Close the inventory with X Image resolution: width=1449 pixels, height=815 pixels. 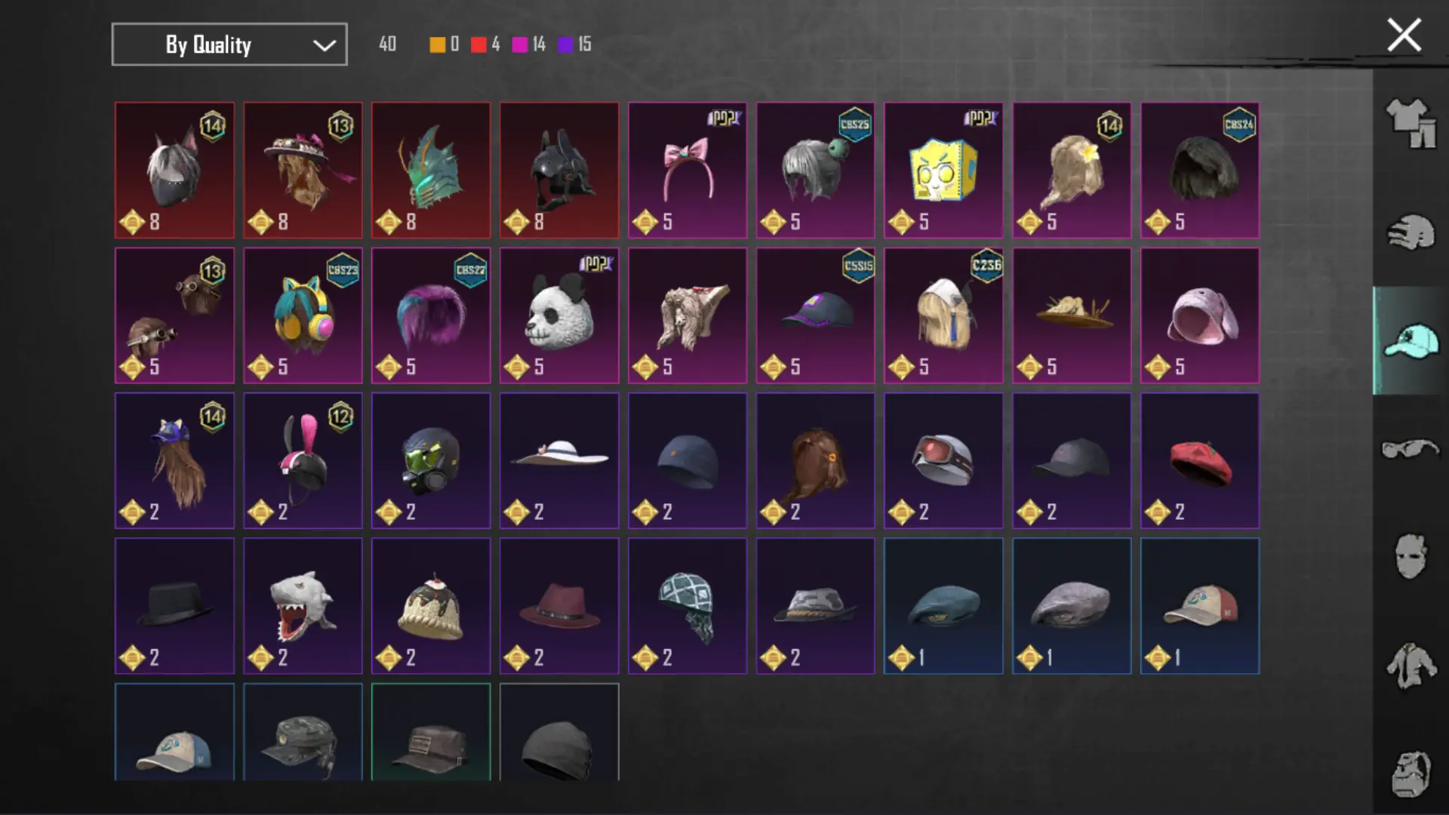(1404, 35)
